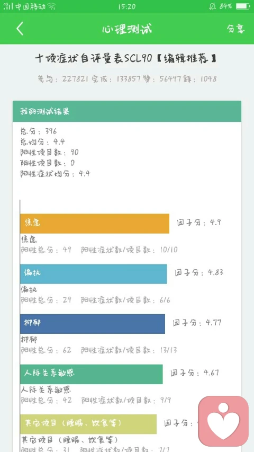The height and width of the screenshot is (452, 254).
Task: Select the green 人际关系敏感 bar
Action: 92,374
